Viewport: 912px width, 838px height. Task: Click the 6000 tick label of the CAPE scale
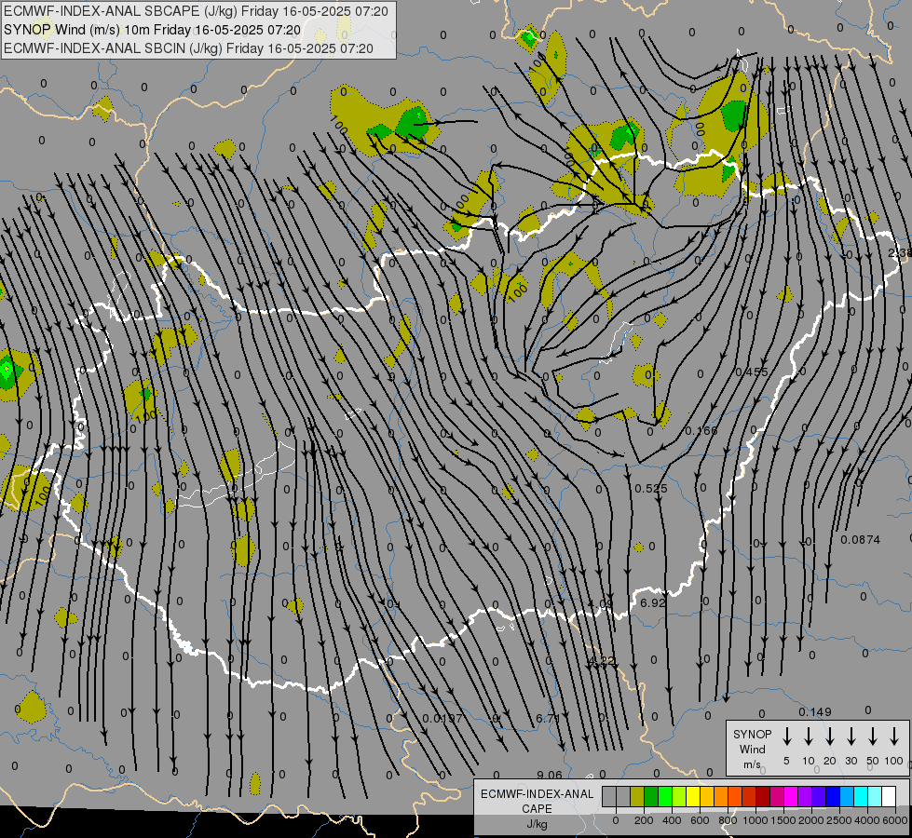[x=895, y=820]
